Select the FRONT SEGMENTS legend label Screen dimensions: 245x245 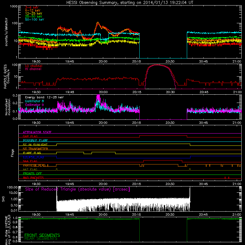42,235
